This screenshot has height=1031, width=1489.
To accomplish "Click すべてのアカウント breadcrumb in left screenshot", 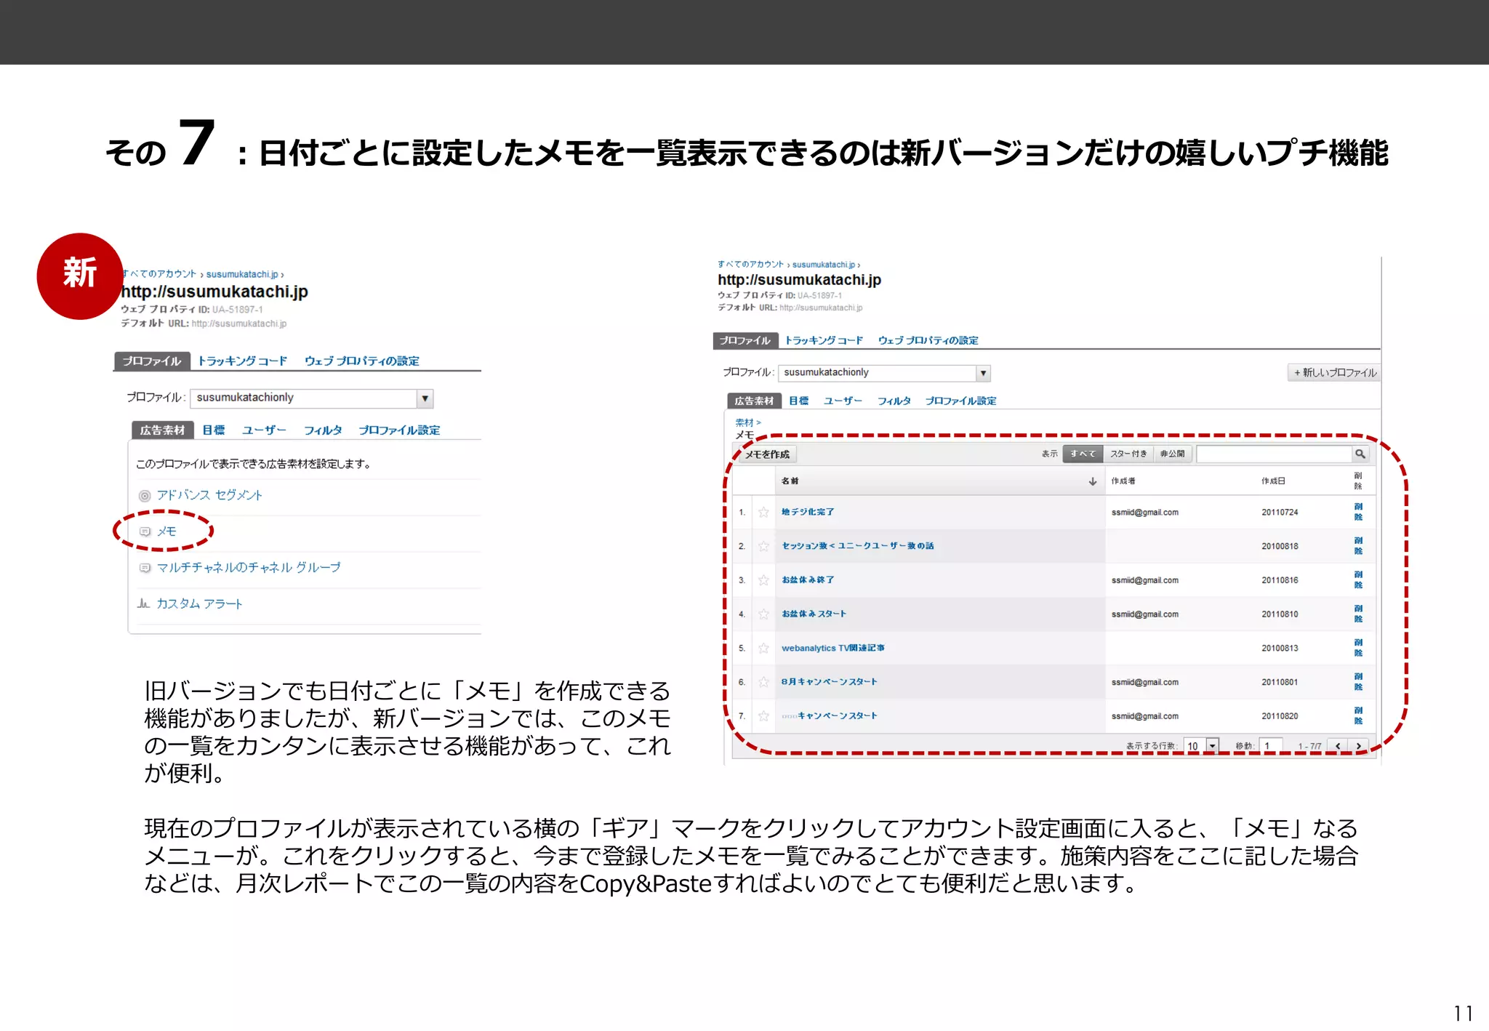I will pos(159,274).
